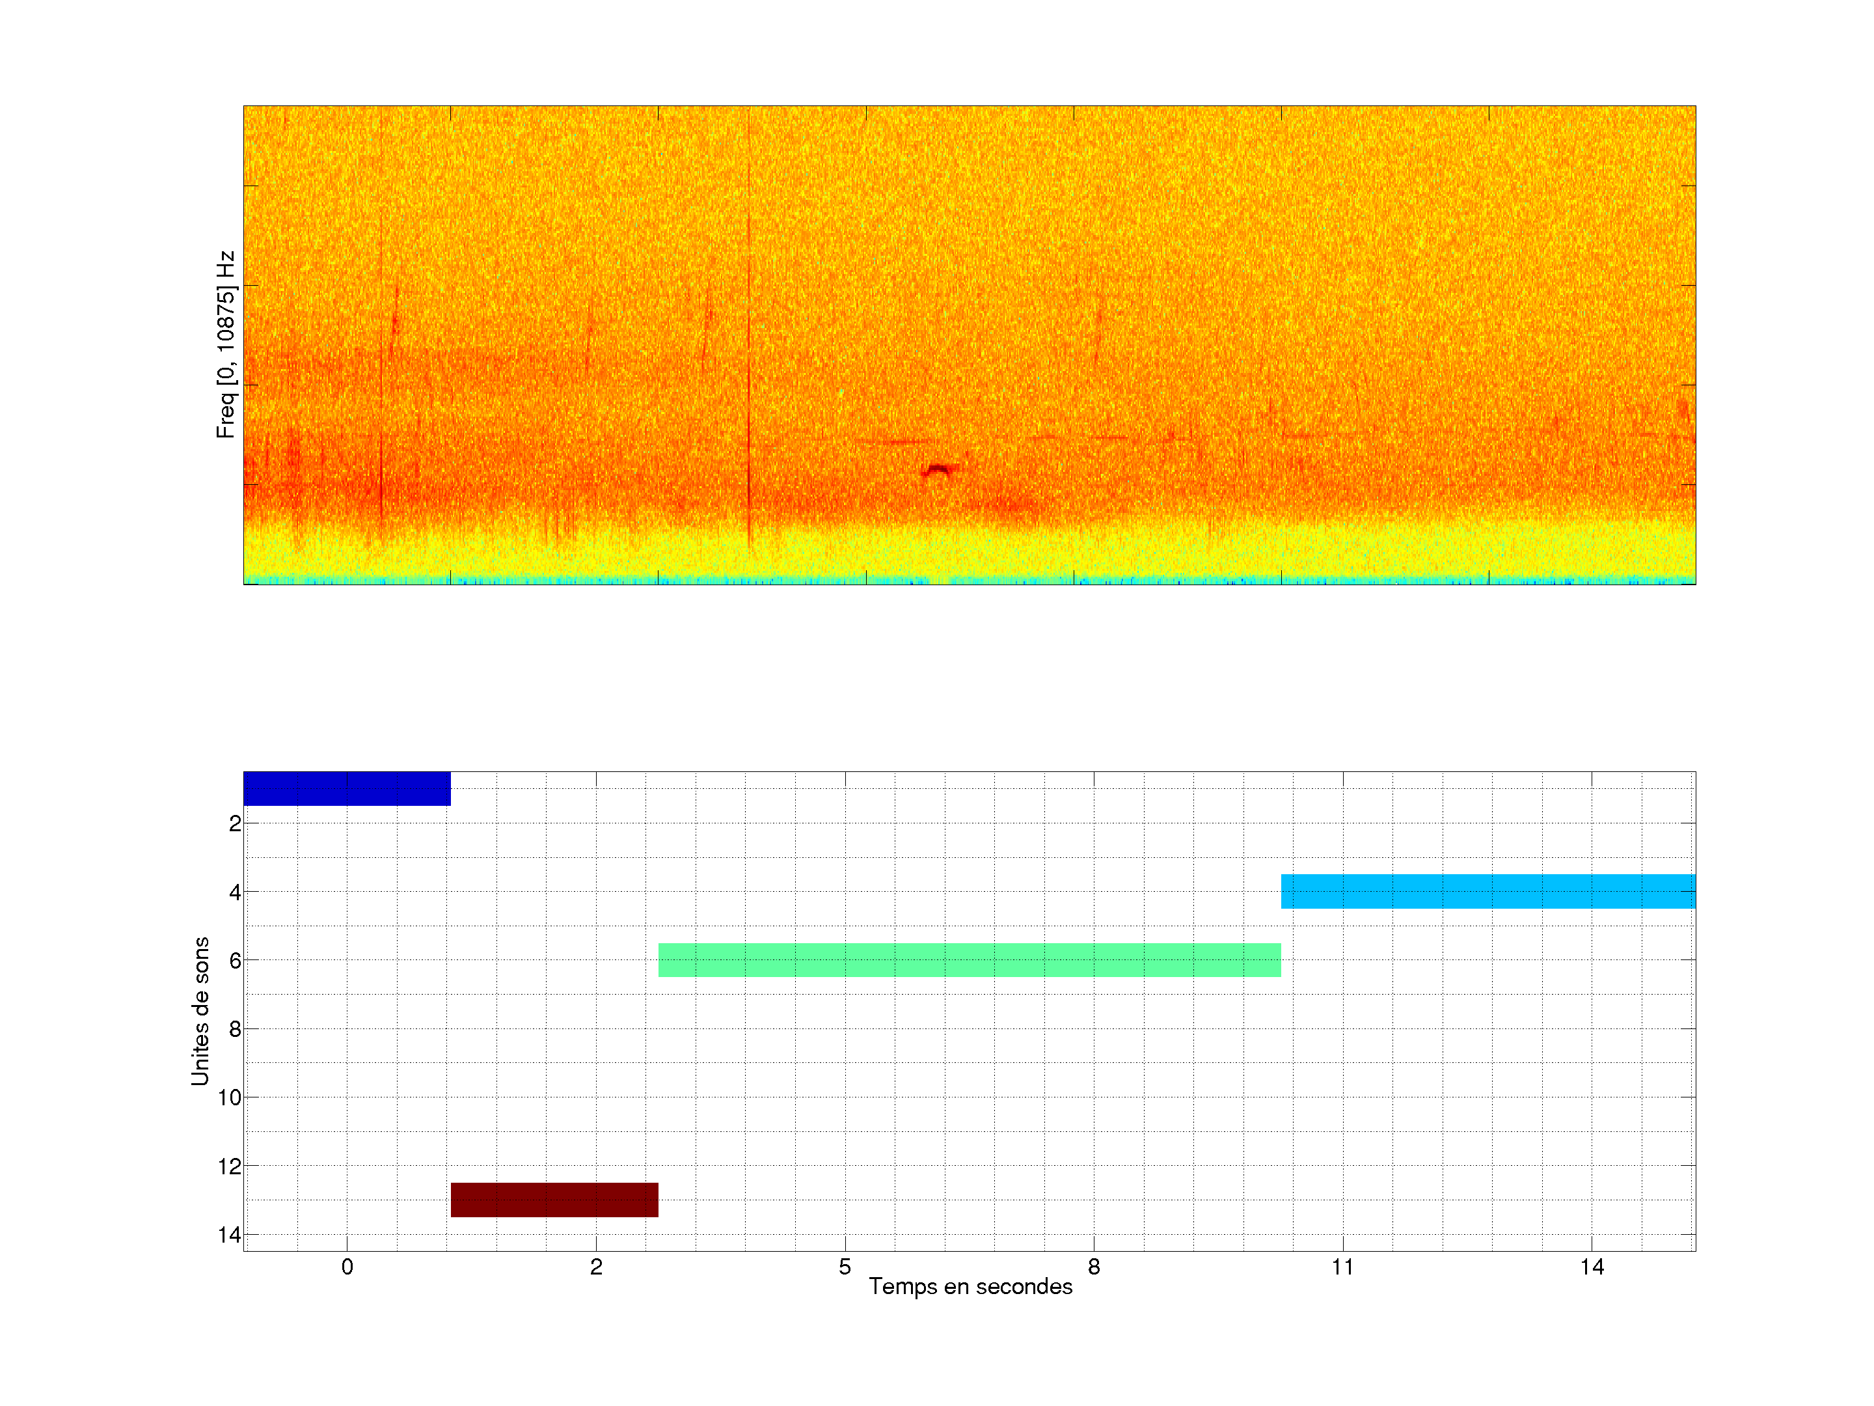Viewport: 1874px width, 1406px height.
Task: Click the 'Unites de sons' axis label
Action: (200, 1011)
